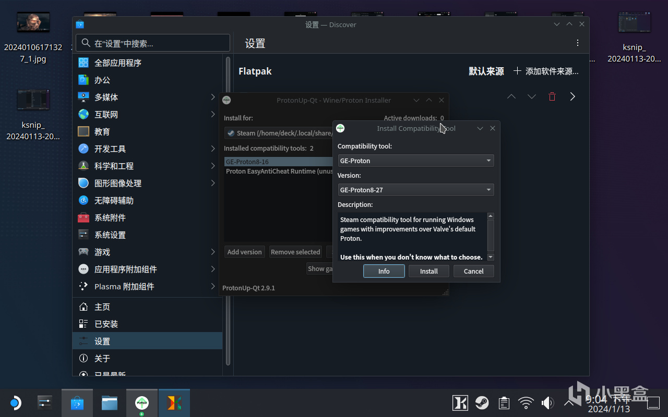Click the Install Compatibility Tool dialog's window icon
Screen dimensions: 668x417
340,128
